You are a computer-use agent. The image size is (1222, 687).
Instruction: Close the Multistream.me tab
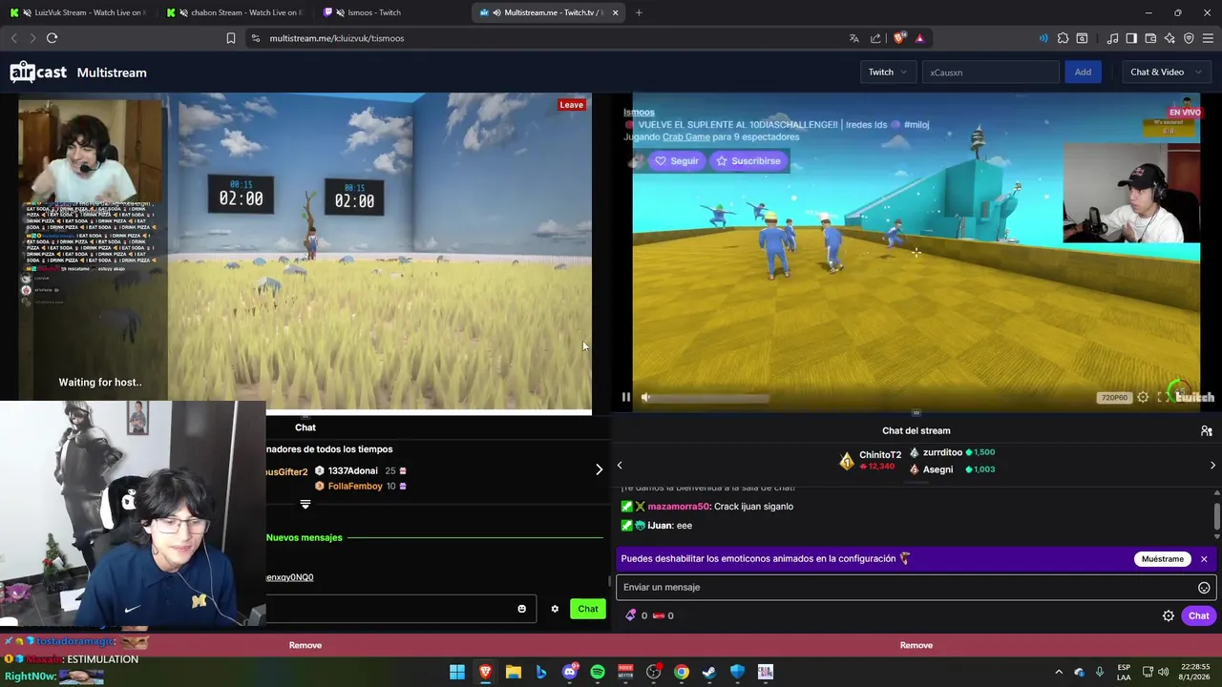pos(615,12)
